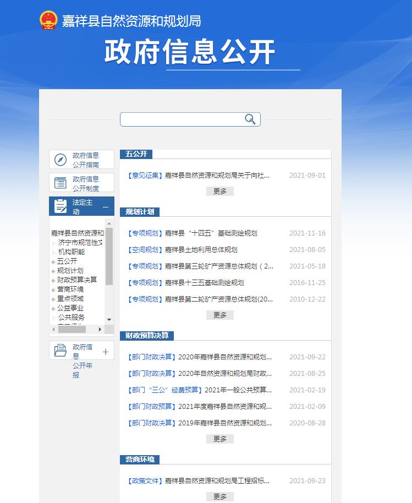Expand the 公益事业 tree node

click(x=53, y=309)
